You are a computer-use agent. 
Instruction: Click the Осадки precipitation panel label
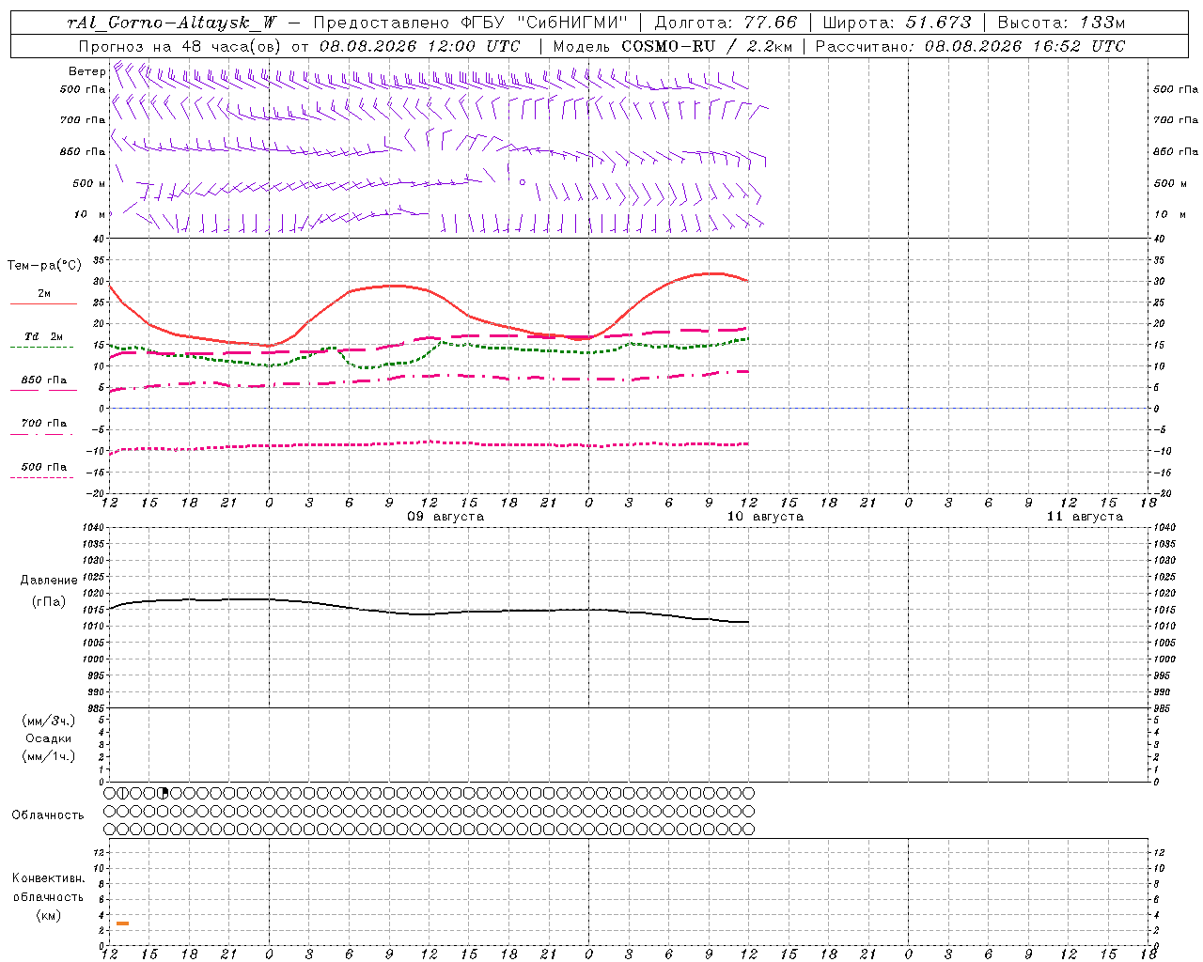tap(49, 738)
